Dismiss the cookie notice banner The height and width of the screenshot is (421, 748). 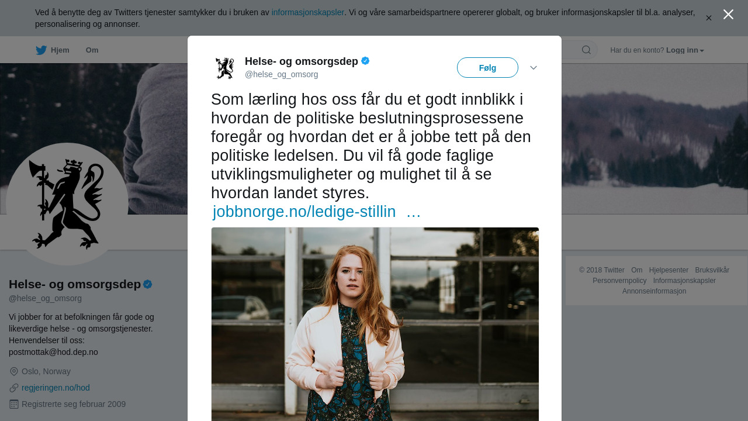[709, 18]
